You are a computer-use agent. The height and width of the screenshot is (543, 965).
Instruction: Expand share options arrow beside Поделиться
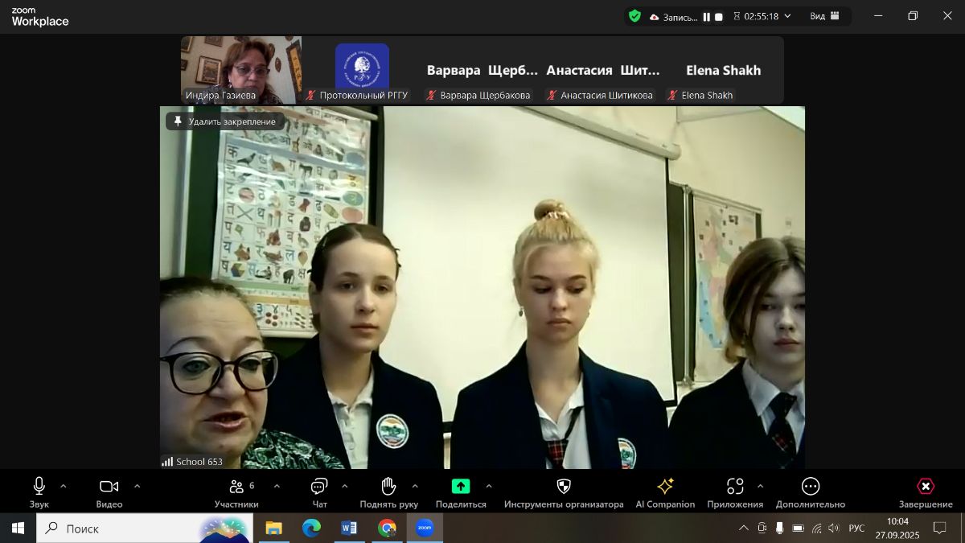coord(489,486)
